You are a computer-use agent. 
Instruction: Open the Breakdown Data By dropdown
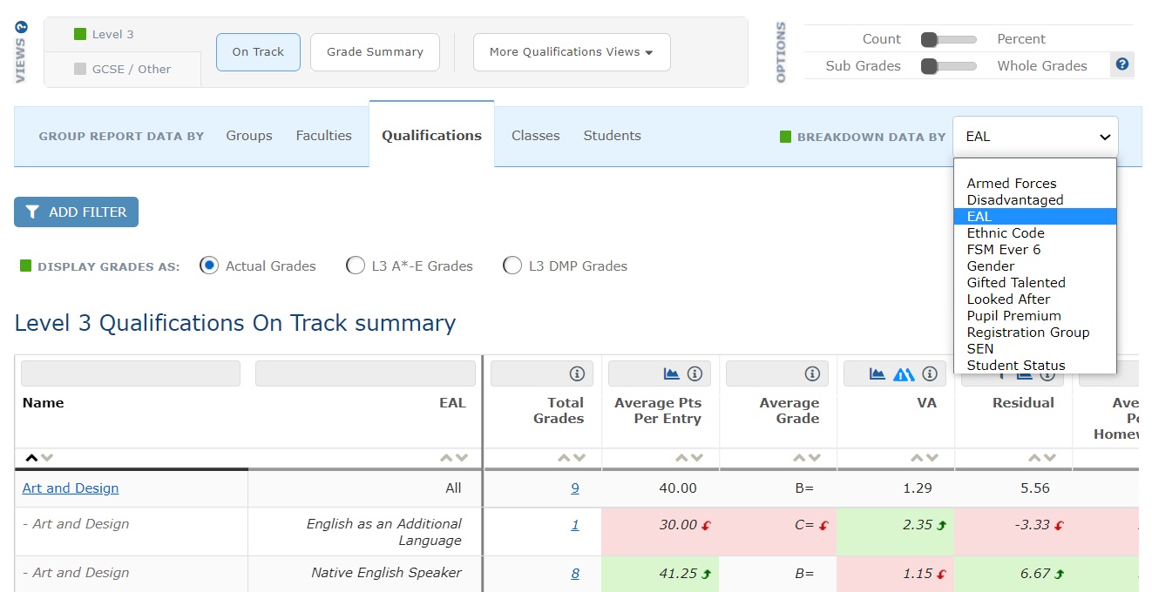point(1034,137)
